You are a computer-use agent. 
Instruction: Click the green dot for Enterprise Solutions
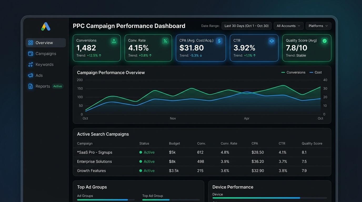point(141,161)
